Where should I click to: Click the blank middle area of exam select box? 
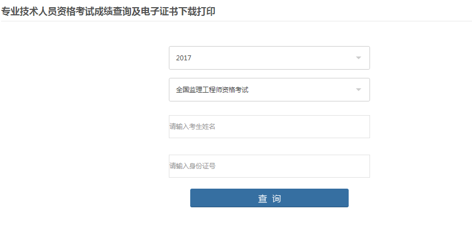[x=302, y=89]
